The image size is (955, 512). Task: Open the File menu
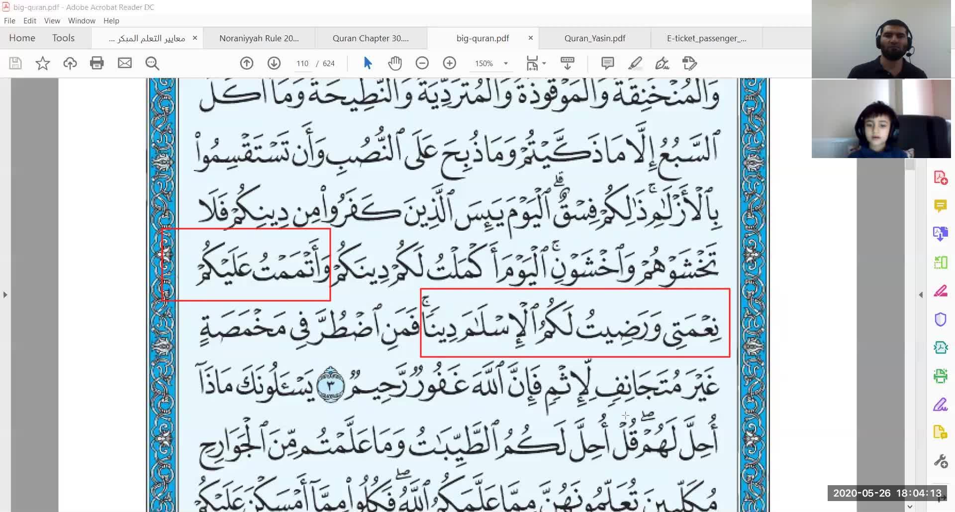coord(9,21)
